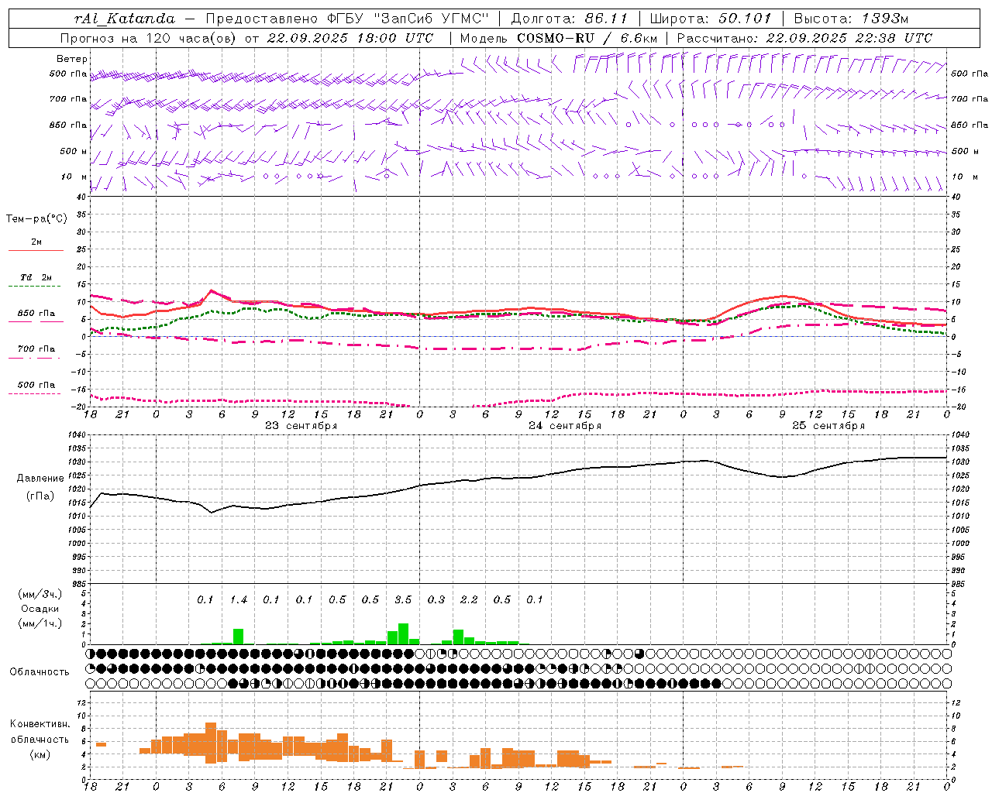Click the 3.5 precipitation total value
This screenshot has height=793, width=992.
click(x=403, y=600)
